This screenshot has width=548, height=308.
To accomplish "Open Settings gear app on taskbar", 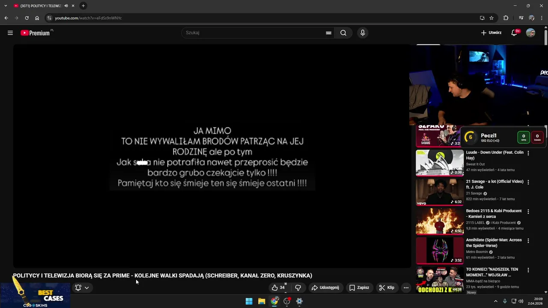I will pos(299,301).
